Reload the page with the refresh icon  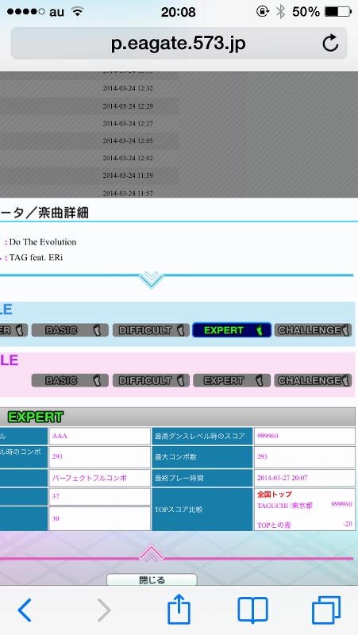(x=330, y=44)
